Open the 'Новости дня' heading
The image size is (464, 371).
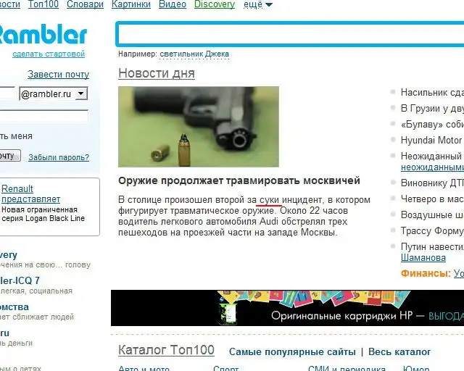pyautogui.click(x=156, y=73)
